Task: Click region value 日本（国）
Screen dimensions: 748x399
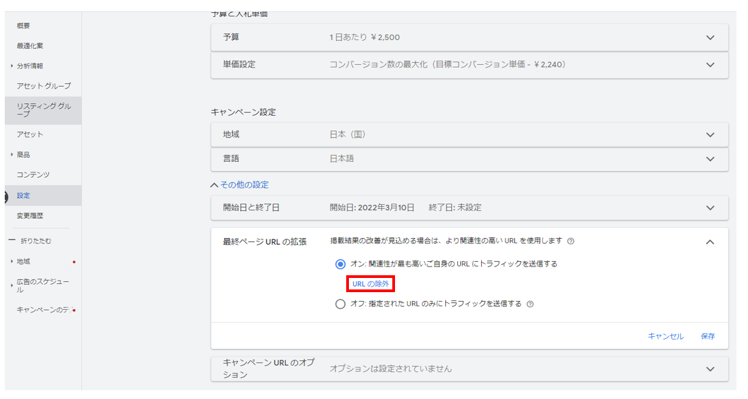Action: click(x=348, y=135)
